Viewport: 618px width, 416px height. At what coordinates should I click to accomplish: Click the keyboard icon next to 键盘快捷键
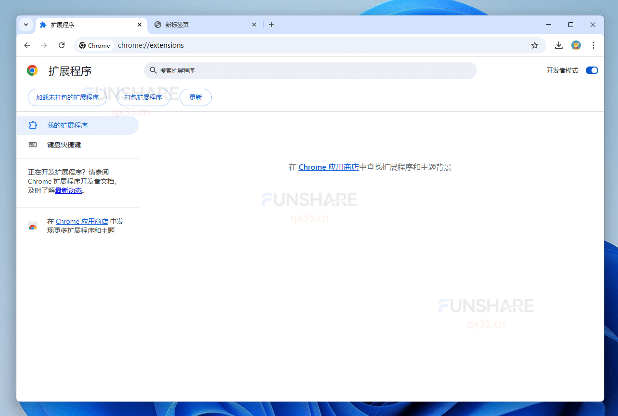pos(33,145)
